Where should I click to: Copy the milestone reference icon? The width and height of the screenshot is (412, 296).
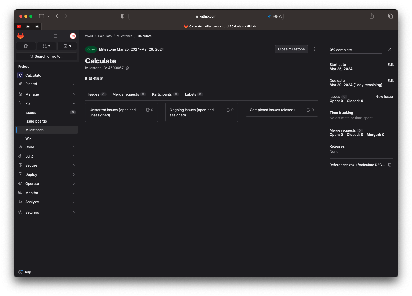click(x=390, y=165)
